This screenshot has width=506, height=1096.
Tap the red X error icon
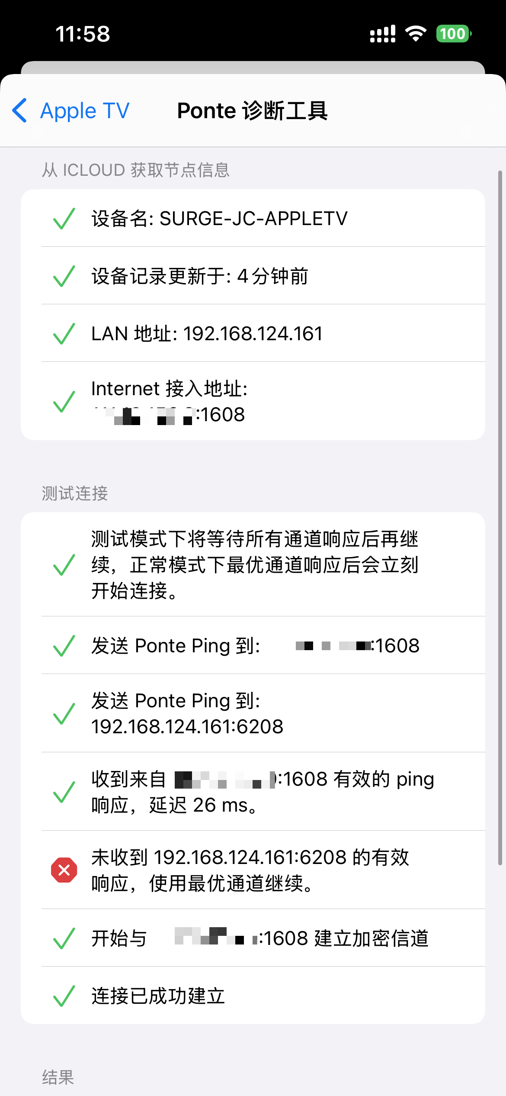(64, 870)
